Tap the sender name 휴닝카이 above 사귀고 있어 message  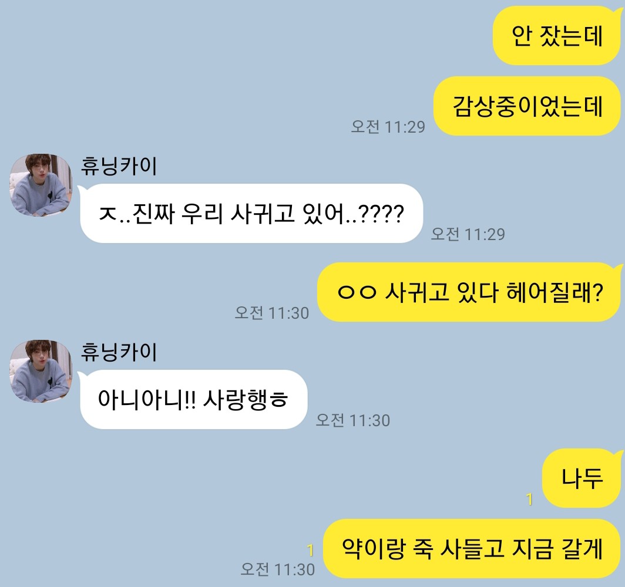[119, 166]
